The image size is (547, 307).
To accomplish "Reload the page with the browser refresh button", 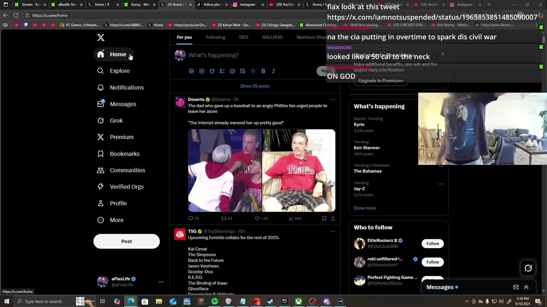I will click(x=16, y=15).
